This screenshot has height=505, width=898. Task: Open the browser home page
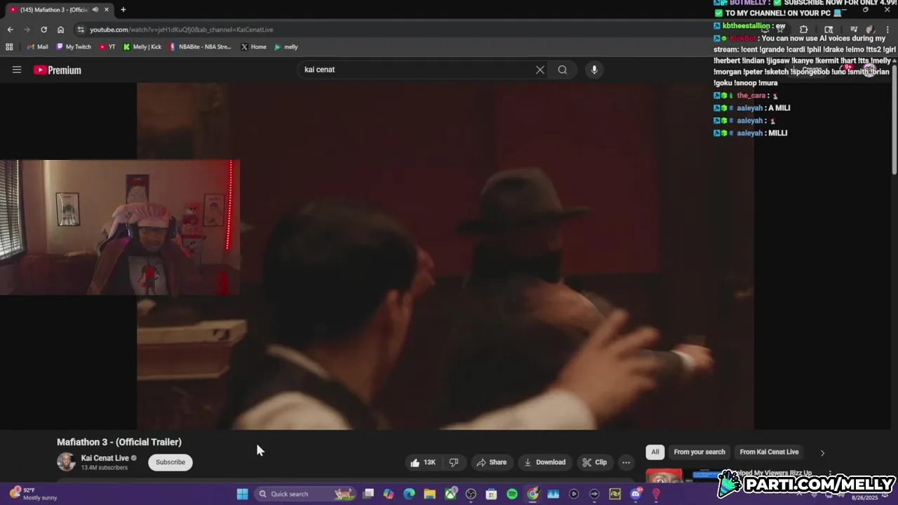pos(60,29)
